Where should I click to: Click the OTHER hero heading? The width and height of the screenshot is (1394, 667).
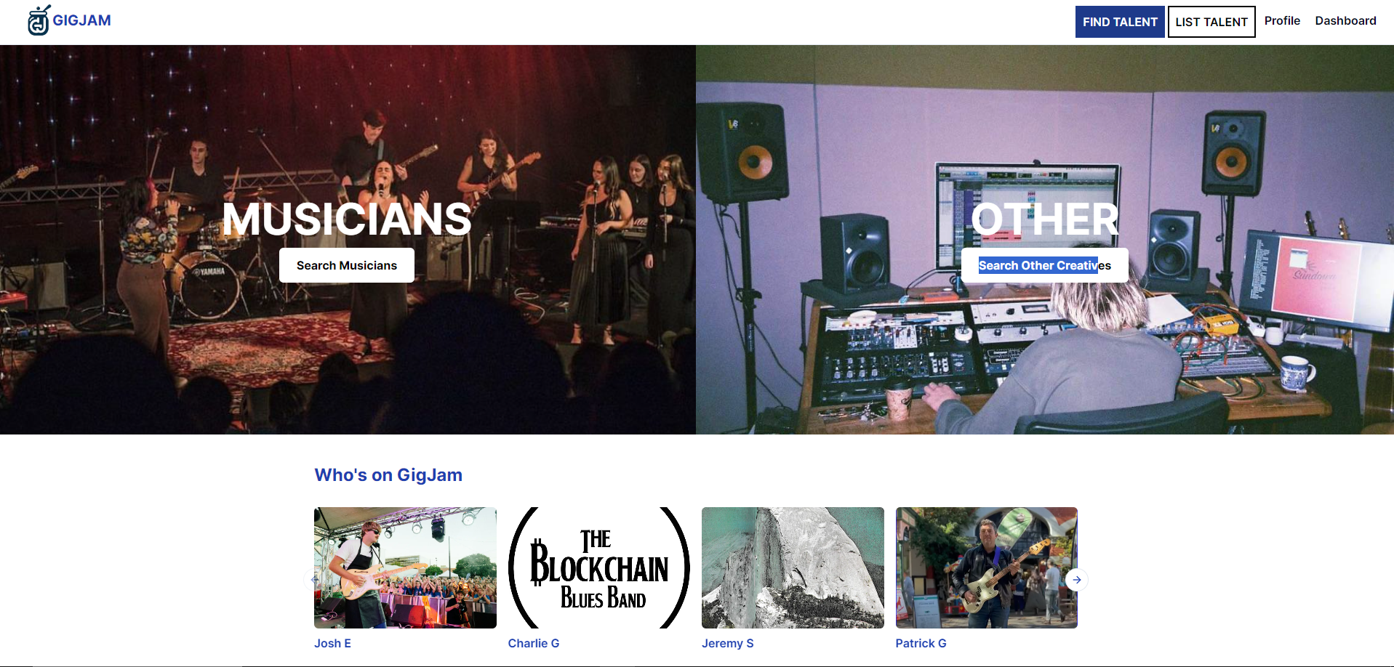tap(1045, 219)
